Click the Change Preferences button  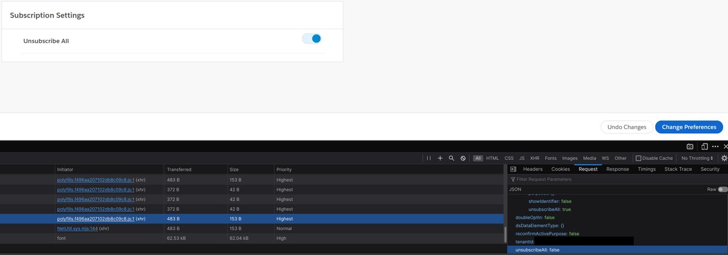(689, 127)
